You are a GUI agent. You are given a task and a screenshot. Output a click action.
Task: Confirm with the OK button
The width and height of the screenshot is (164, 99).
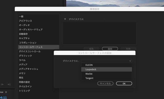(x=124, y=83)
